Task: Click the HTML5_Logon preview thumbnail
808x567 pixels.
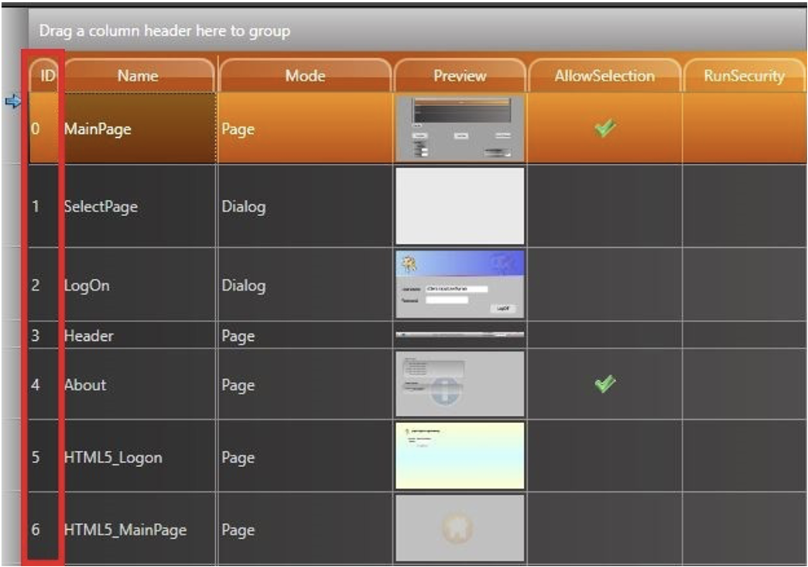Action: click(460, 455)
